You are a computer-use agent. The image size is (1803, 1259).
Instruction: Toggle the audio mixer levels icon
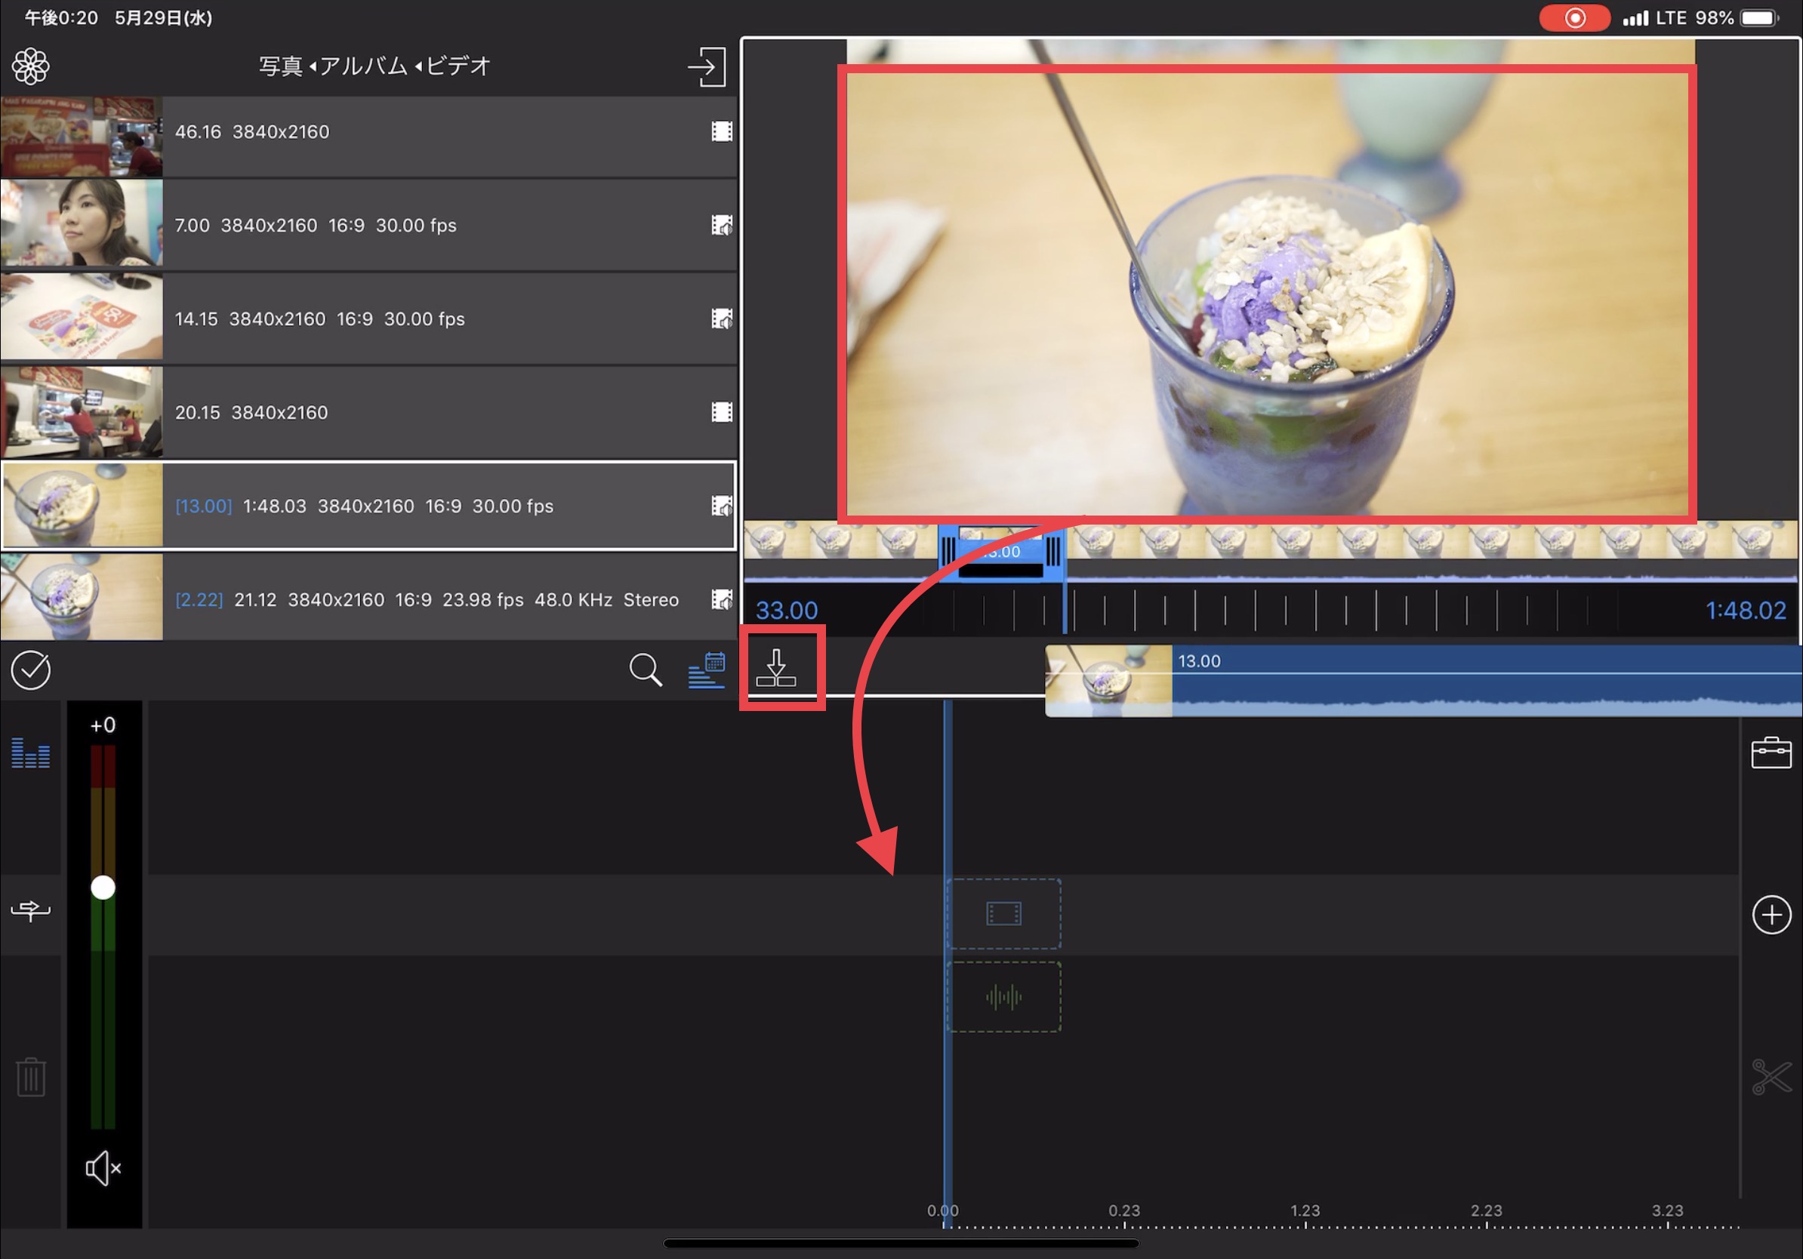tap(31, 753)
